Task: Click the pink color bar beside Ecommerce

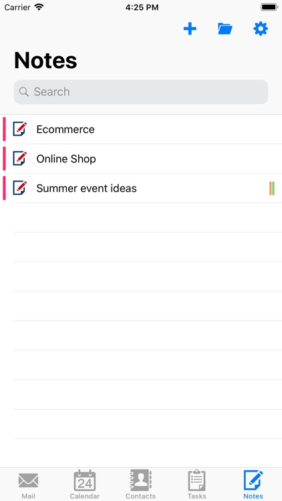Action: pos(4,129)
